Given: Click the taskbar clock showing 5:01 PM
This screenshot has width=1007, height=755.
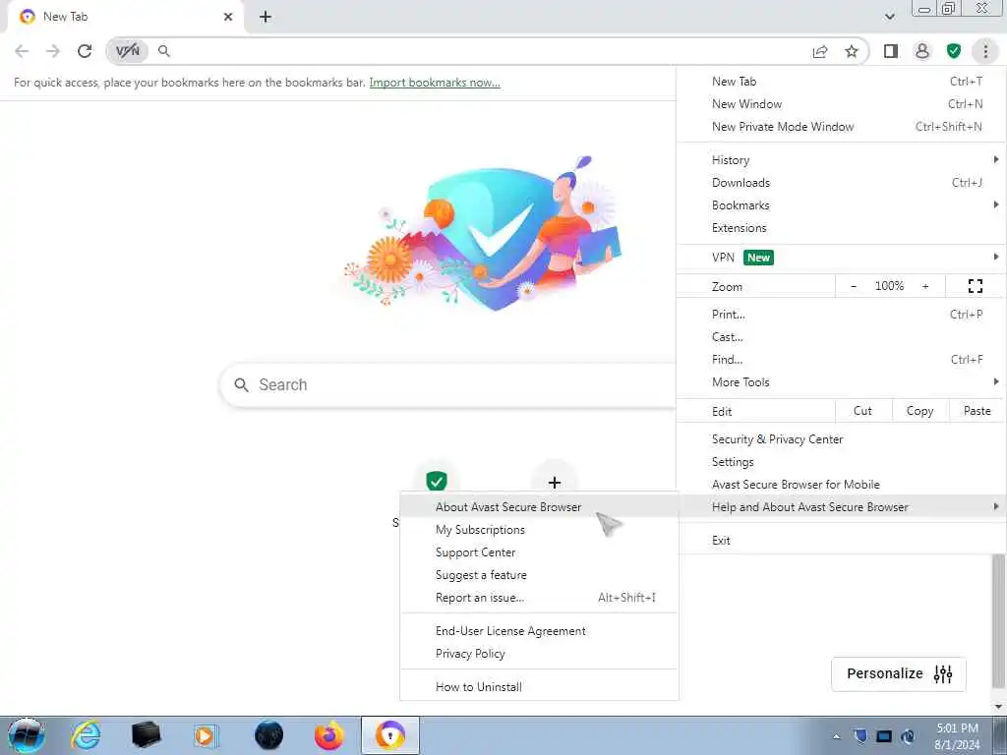Looking at the screenshot, I should click(x=957, y=735).
